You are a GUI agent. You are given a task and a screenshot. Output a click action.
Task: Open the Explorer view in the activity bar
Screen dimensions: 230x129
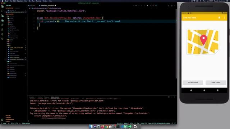(2, 6)
